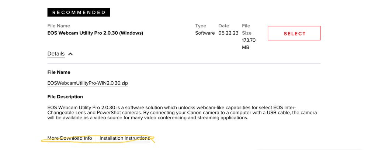
Task: Click the RECOMMENDED badge
Action: tap(79, 12)
